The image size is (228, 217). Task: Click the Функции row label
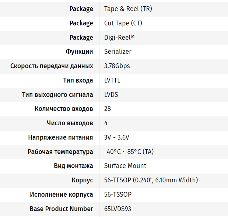coord(79,52)
